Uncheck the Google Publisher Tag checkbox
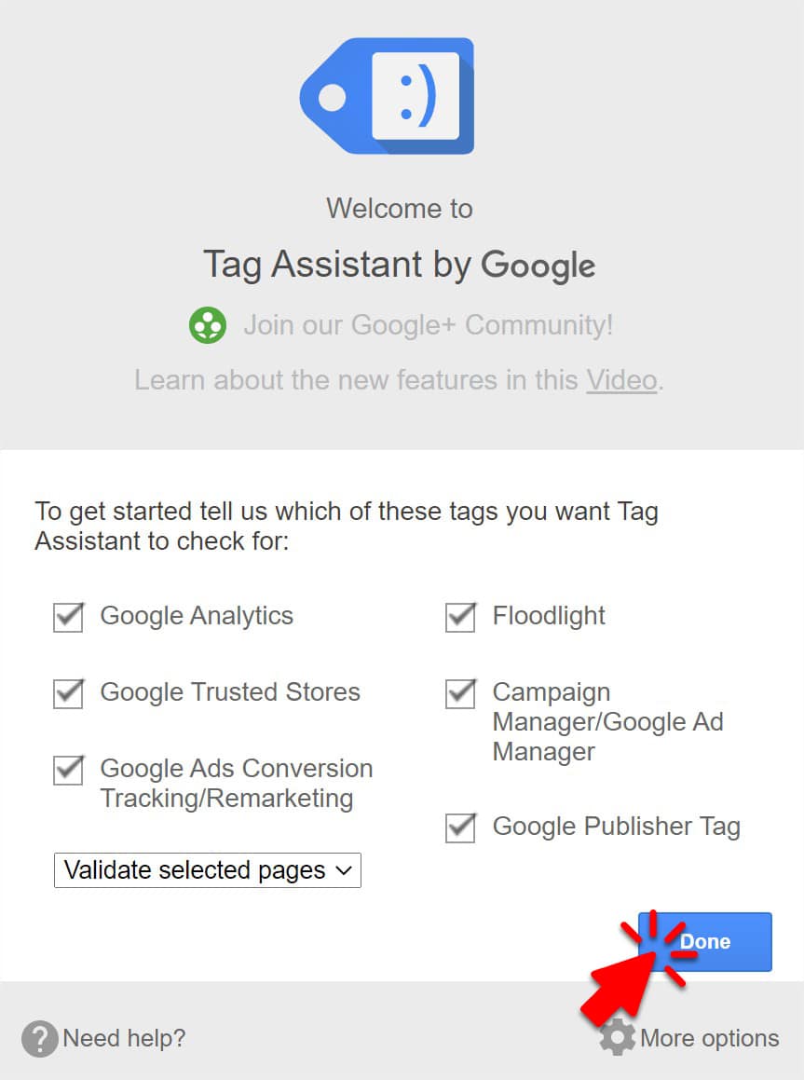Image resolution: width=804 pixels, height=1080 pixels. (460, 827)
